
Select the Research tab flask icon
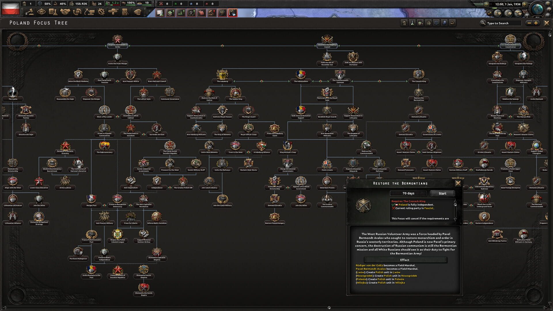click(x=53, y=12)
